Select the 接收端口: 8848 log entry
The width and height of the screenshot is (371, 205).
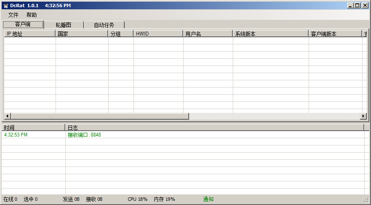pyautogui.click(x=84, y=135)
